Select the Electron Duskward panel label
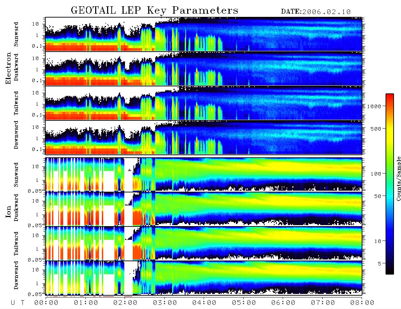This screenshot has width=401, height=309. tap(16, 67)
